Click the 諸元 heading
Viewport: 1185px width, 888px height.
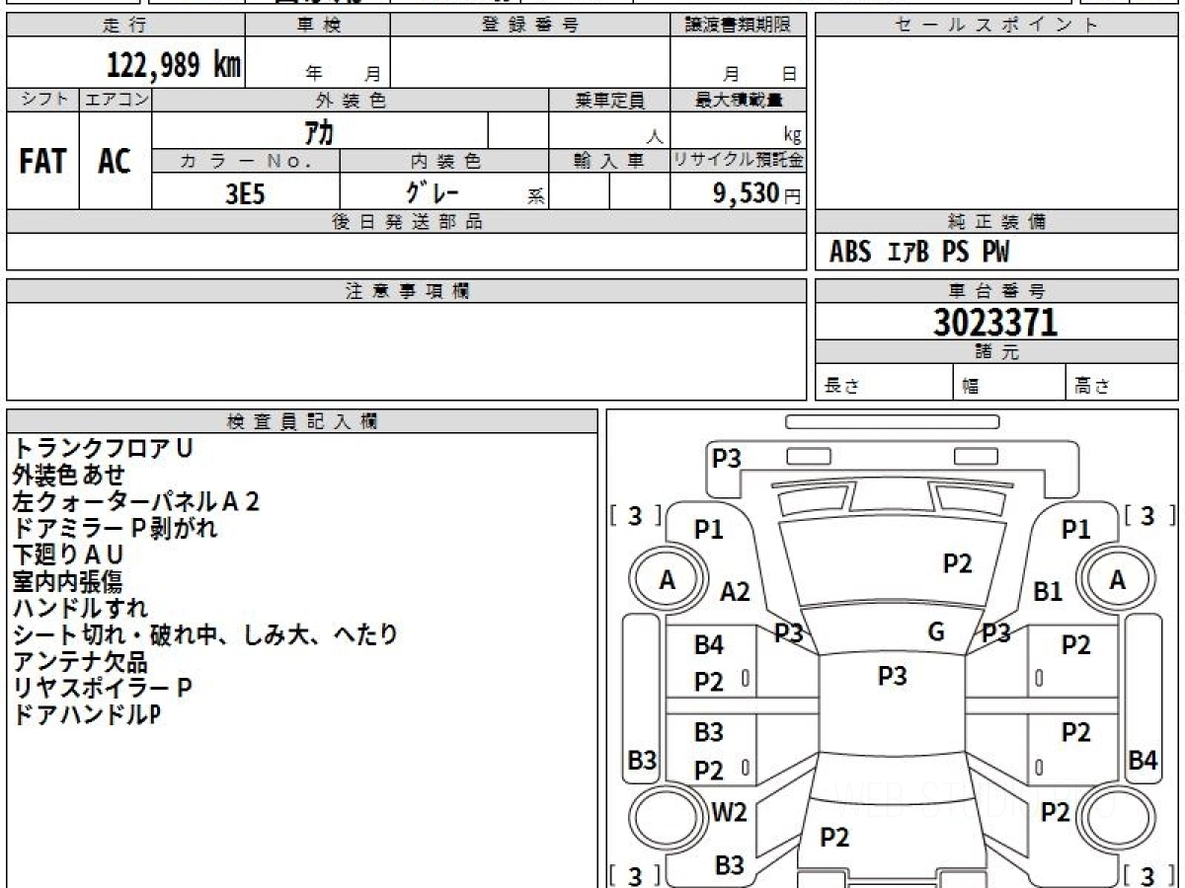(996, 352)
